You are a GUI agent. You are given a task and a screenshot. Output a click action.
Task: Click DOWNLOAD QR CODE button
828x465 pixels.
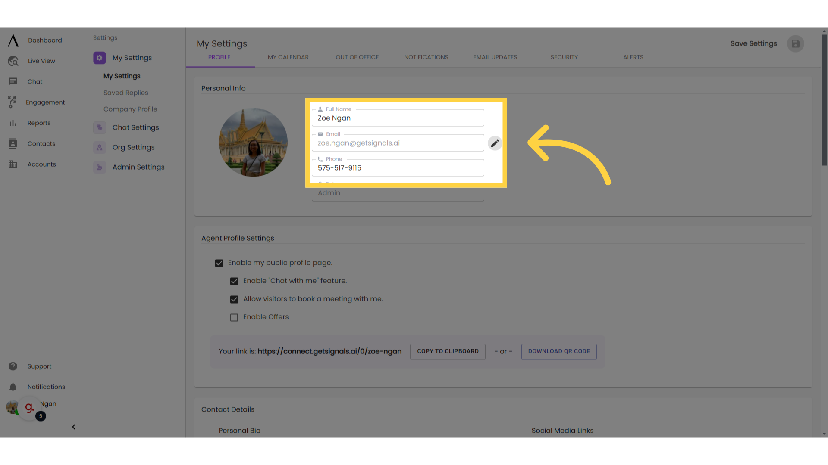click(559, 351)
